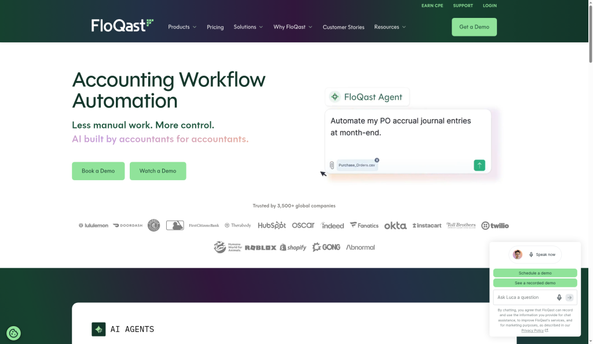593x344 pixels.
Task: Open cookie preferences icon
Action: 14,333
